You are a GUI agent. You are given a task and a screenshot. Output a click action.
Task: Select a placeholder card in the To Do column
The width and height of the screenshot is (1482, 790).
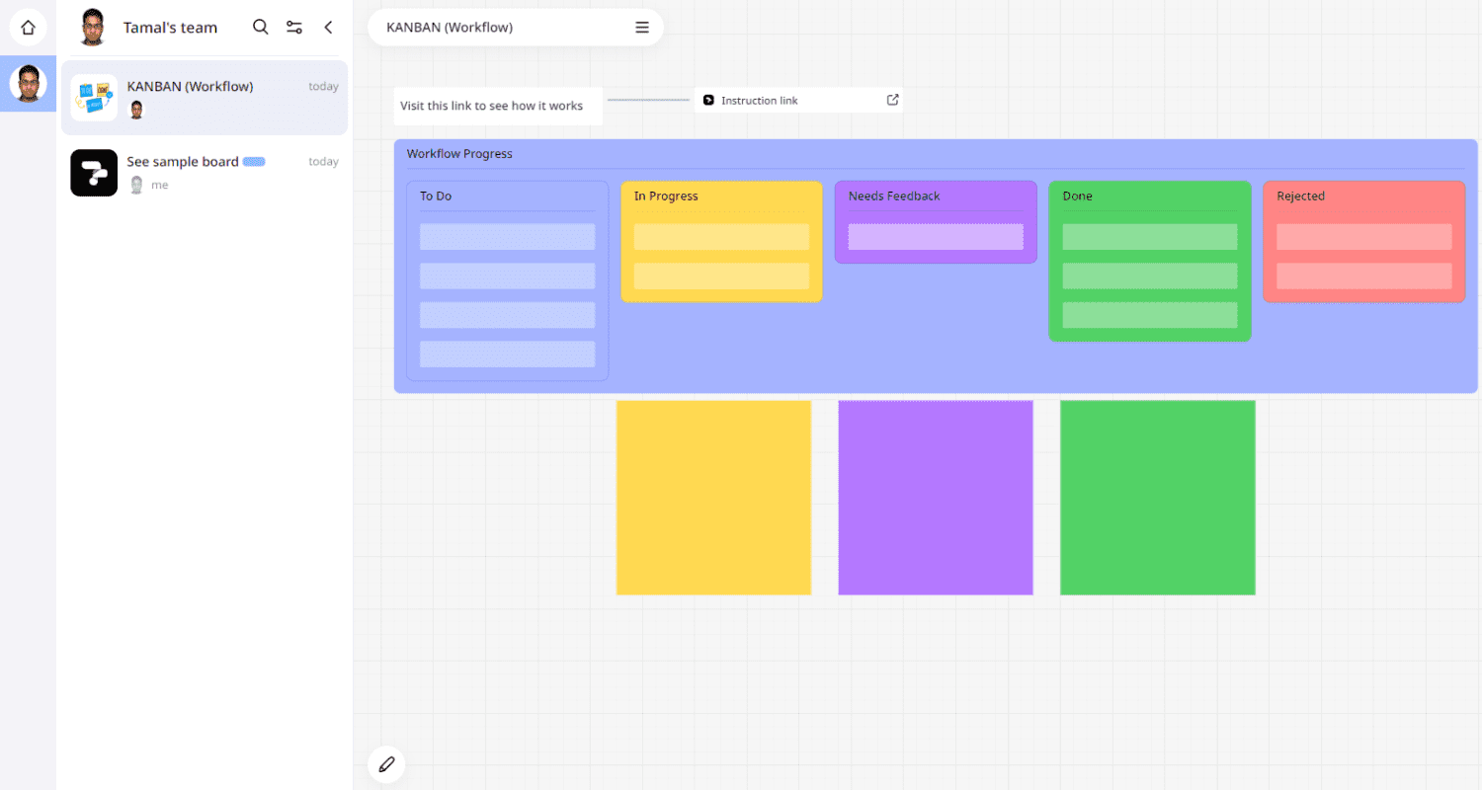[x=507, y=236]
